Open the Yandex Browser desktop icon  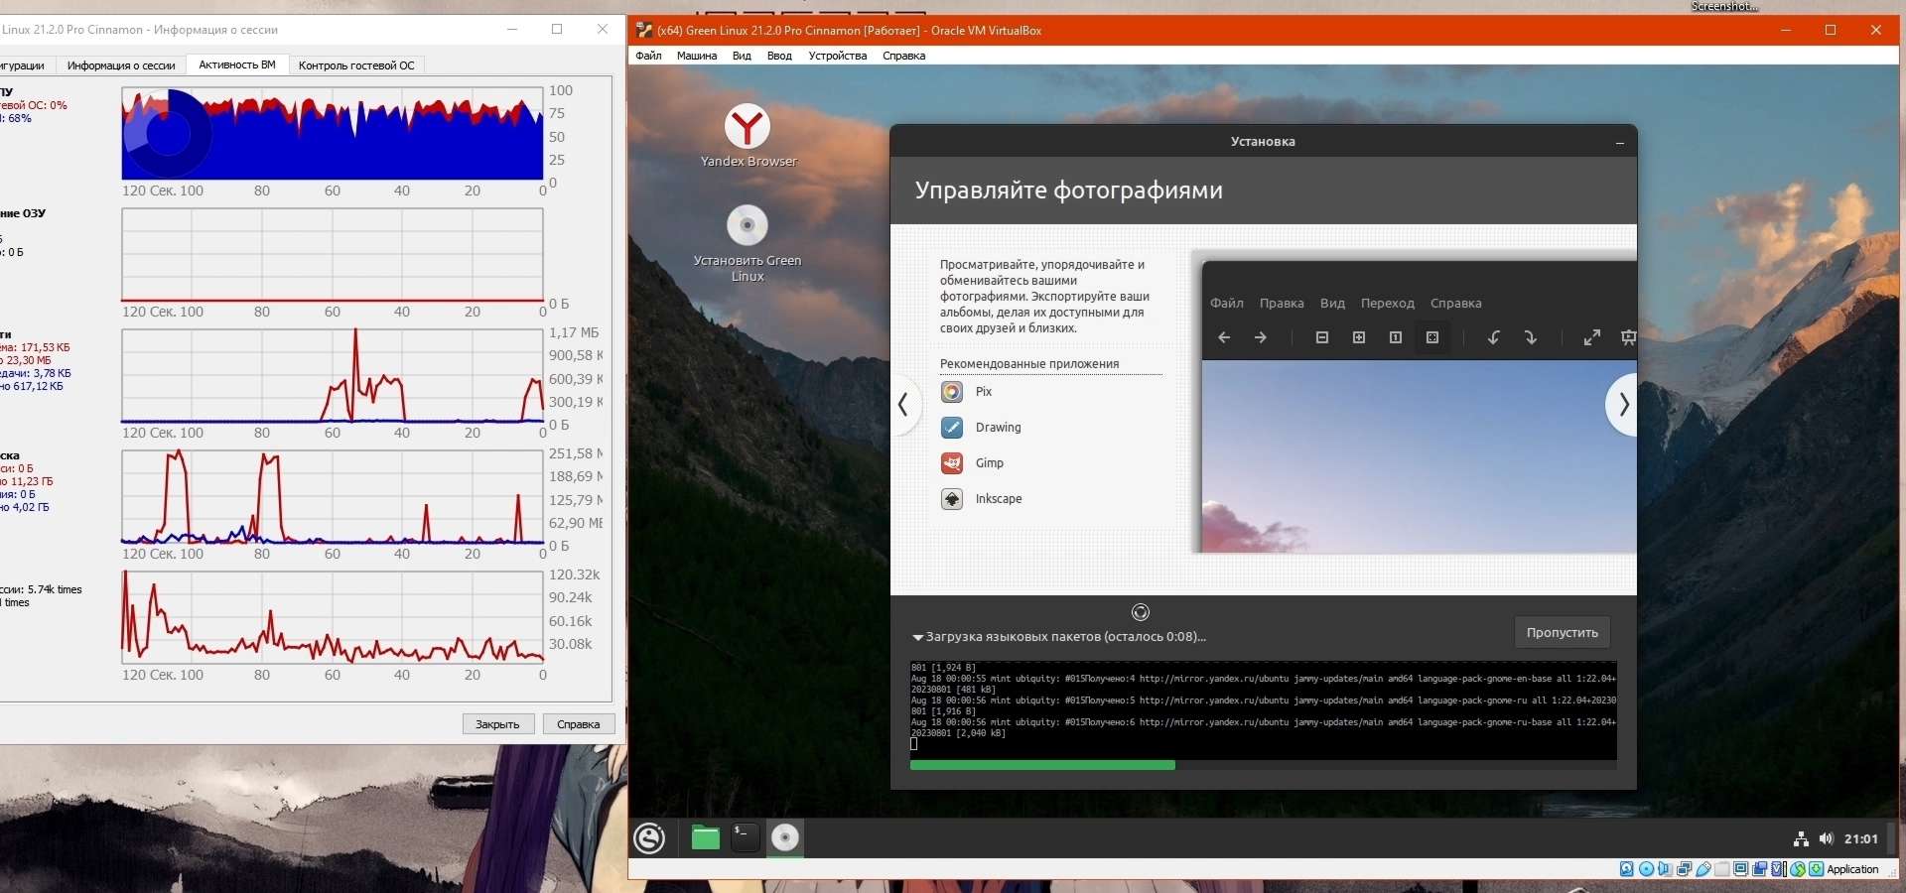(748, 136)
